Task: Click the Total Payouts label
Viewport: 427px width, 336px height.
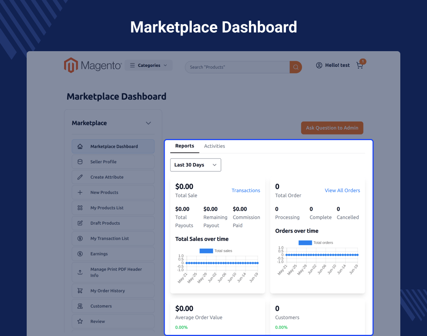Action: [184, 221]
